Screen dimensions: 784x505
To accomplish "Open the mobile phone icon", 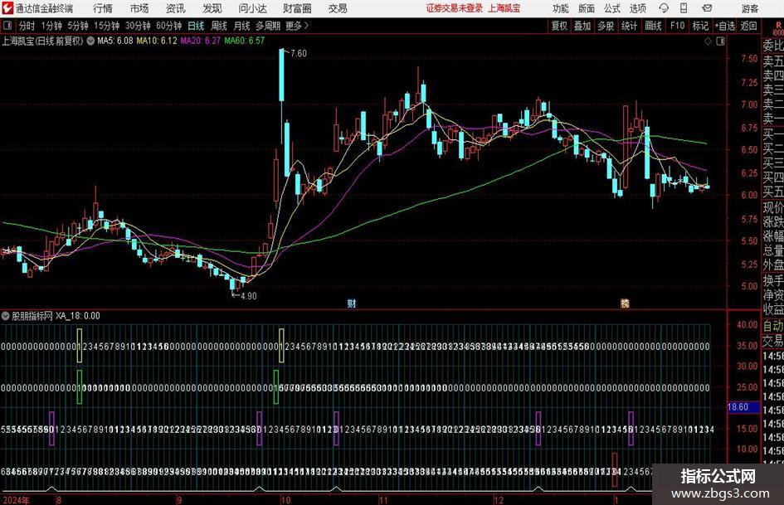I will (684, 8).
